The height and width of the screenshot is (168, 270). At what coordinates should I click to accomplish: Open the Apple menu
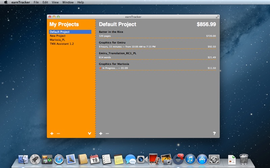[x=6, y=2]
